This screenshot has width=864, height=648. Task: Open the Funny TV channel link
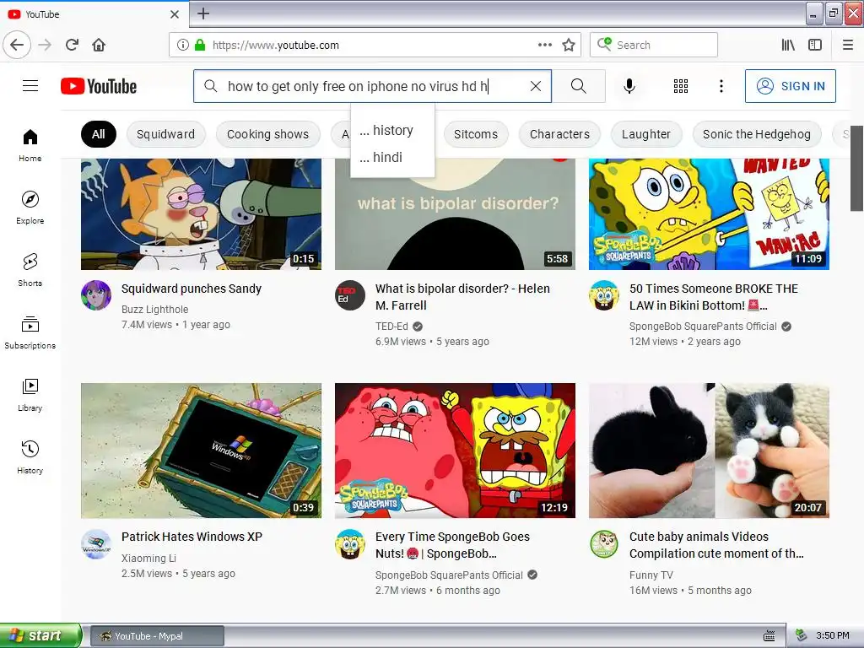coord(651,575)
